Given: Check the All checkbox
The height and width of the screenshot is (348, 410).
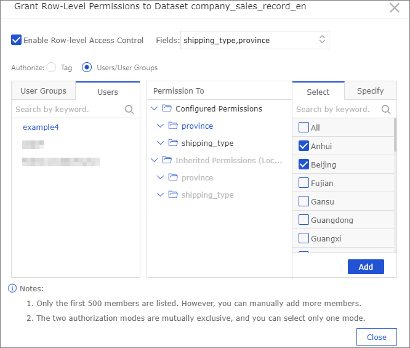Looking at the screenshot, I should pos(303,127).
